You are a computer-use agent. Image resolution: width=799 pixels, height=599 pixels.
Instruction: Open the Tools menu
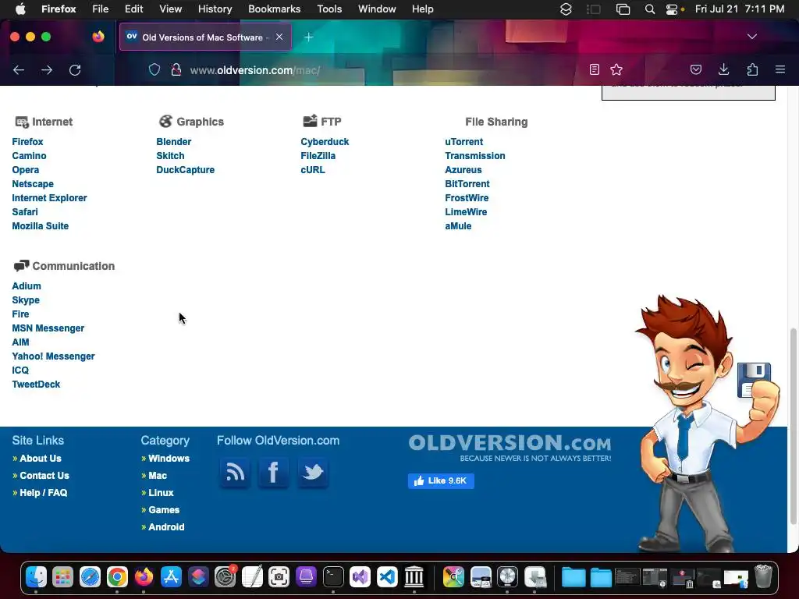coord(329,9)
